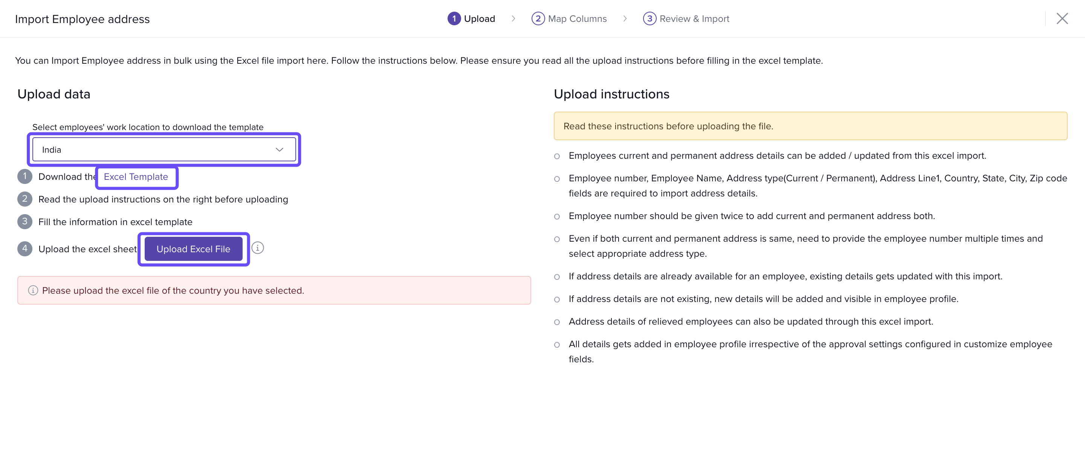Switch to the Map Columns step
This screenshot has width=1085, height=449.
pyautogui.click(x=577, y=18)
